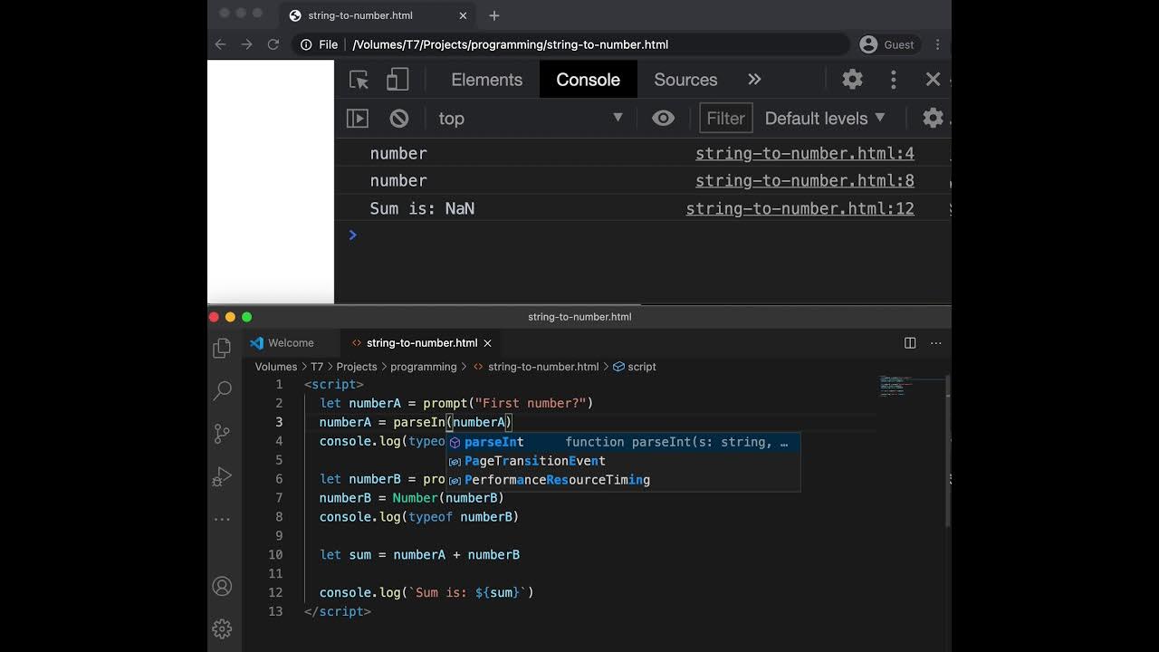The width and height of the screenshot is (1159, 652).
Task: Click the 'Sum is: NaN' console message
Action: (x=422, y=209)
